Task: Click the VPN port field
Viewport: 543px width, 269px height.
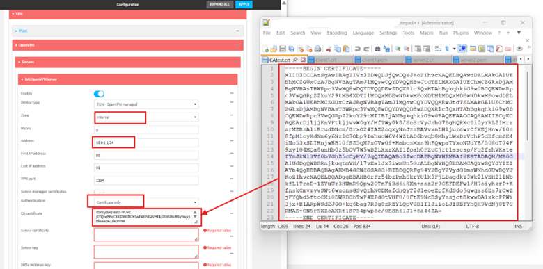Action: (145, 181)
